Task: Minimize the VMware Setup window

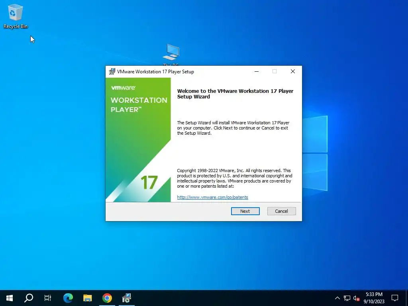Action: click(x=257, y=71)
